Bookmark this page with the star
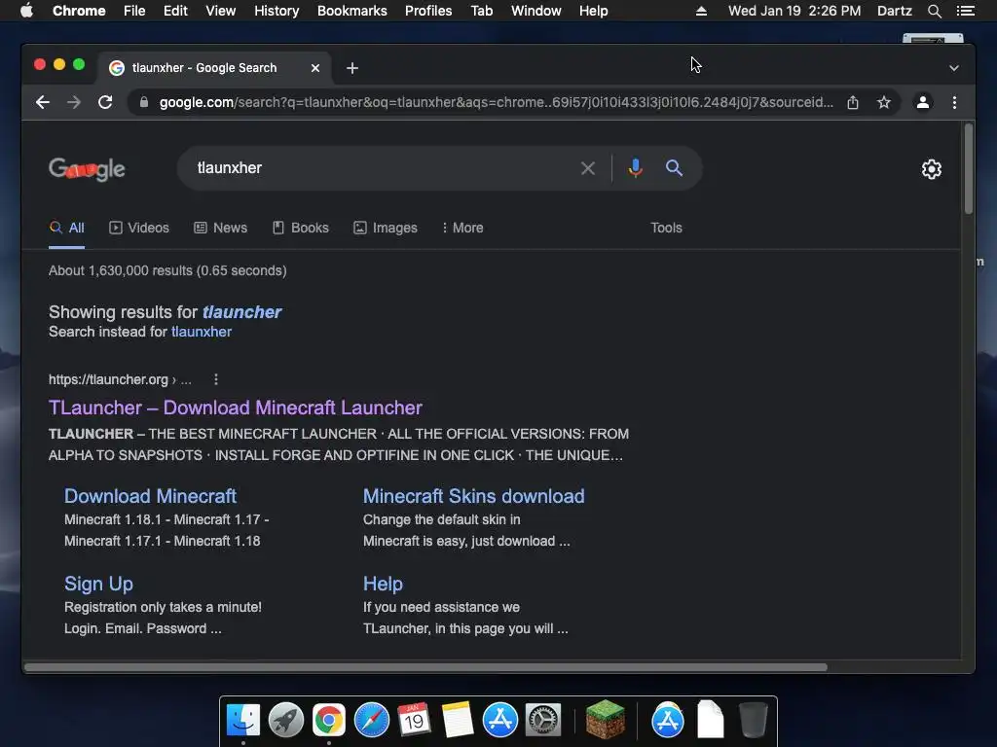 click(x=884, y=102)
